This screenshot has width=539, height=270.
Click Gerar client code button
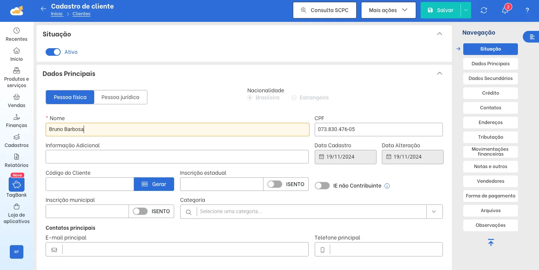click(x=154, y=184)
